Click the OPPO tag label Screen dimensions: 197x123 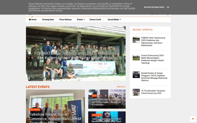pos(94,96)
